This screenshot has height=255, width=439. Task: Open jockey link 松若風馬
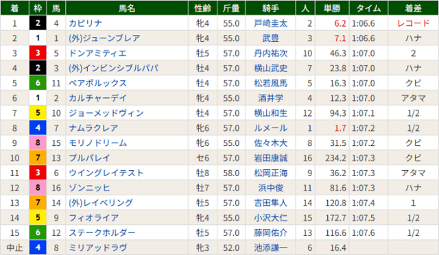click(x=270, y=83)
